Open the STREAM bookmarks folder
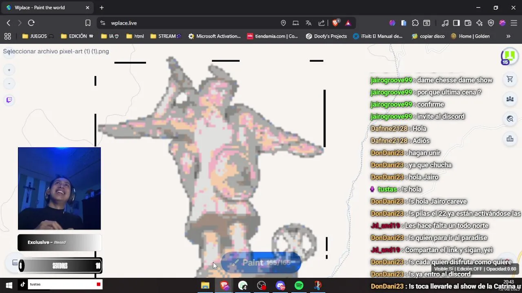The image size is (522, 293). coord(166,36)
